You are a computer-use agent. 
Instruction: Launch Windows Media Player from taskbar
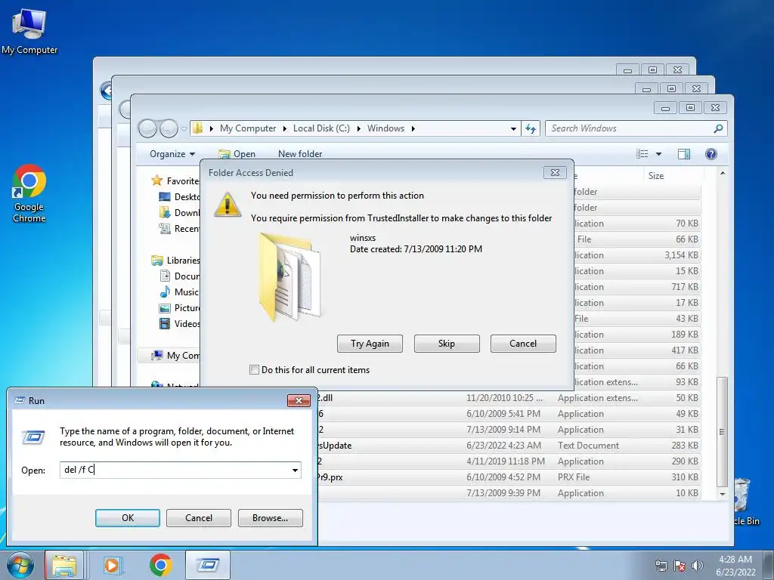point(113,565)
